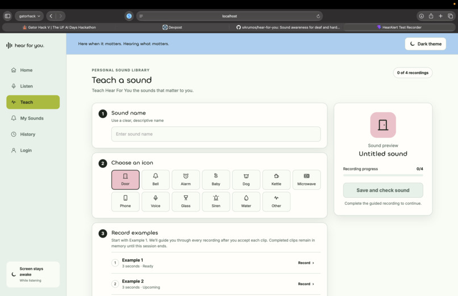Click the localhost address bar
The height and width of the screenshot is (296, 458).
[x=230, y=16]
